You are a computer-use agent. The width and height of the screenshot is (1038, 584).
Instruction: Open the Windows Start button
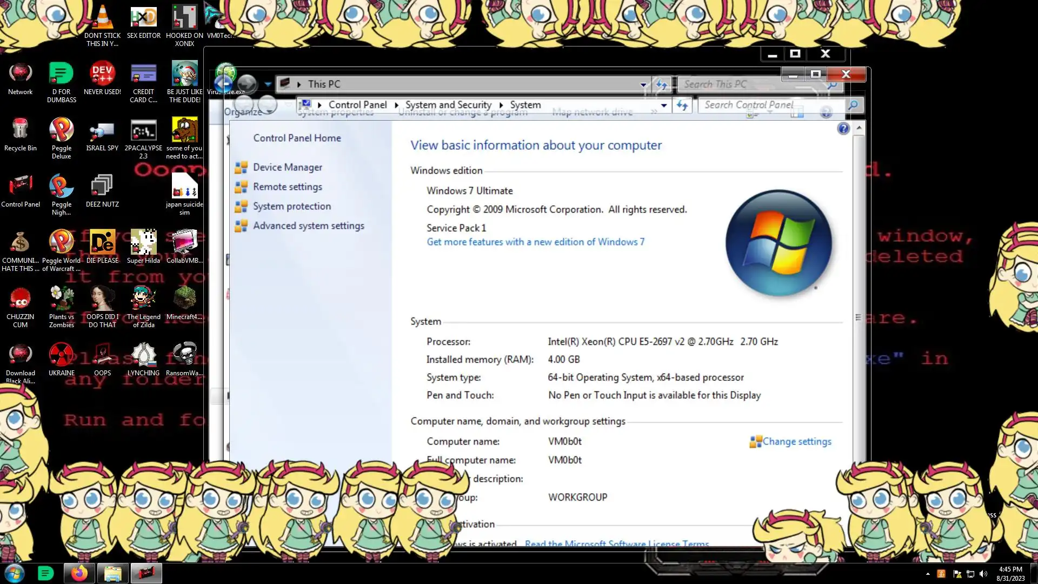(15, 573)
